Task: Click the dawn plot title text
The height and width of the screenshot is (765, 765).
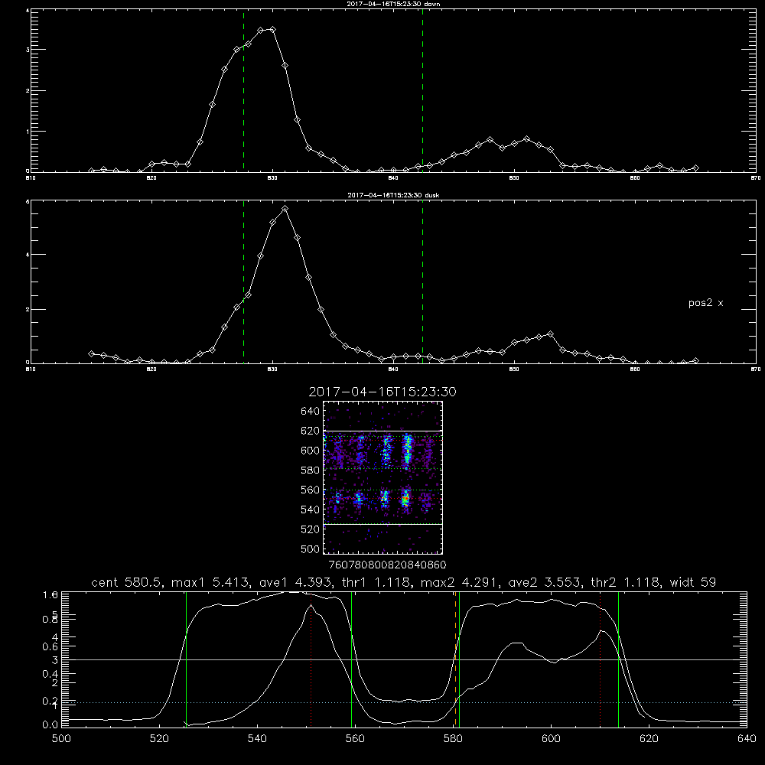Action: [393, 4]
